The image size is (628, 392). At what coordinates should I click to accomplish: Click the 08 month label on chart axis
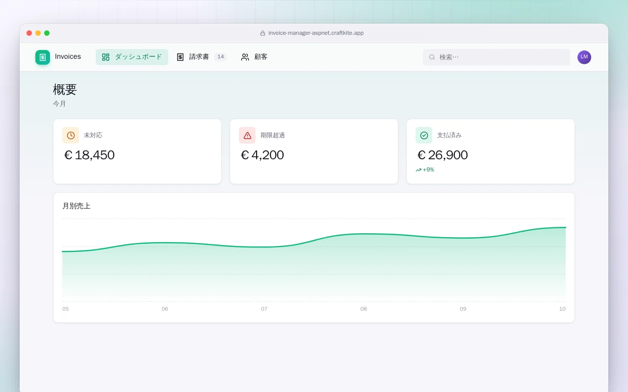(x=364, y=309)
